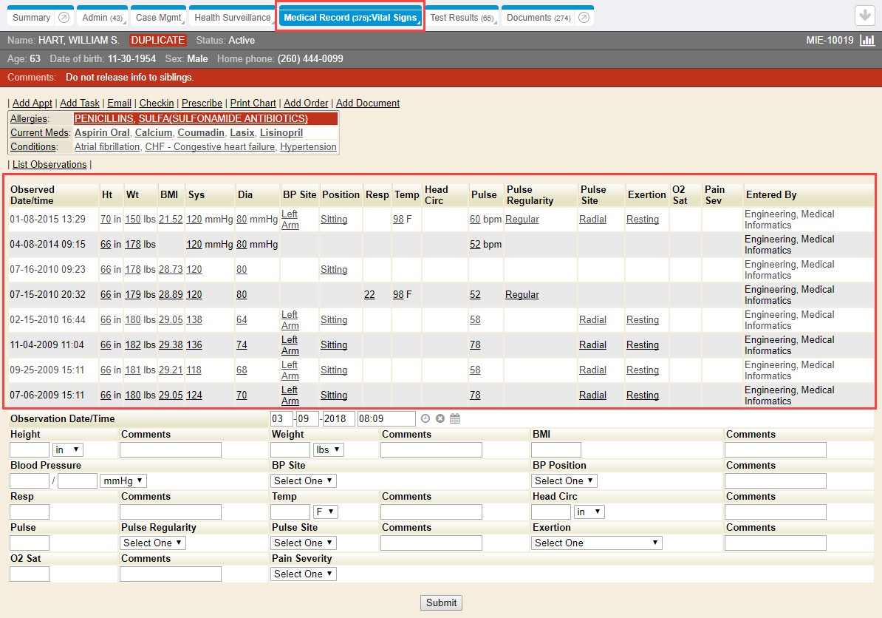The width and height of the screenshot is (882, 618).
Task: Open the Health Surveillance tab
Action: 232,18
